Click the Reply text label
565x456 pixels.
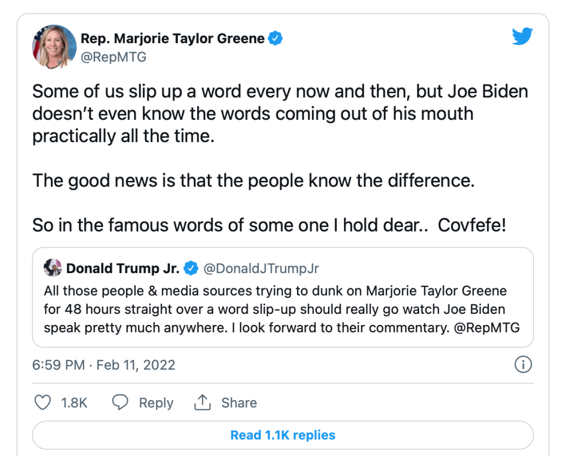(x=156, y=403)
